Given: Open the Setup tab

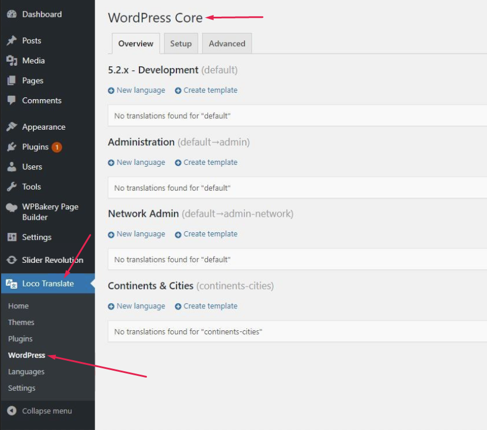Looking at the screenshot, I should (181, 43).
